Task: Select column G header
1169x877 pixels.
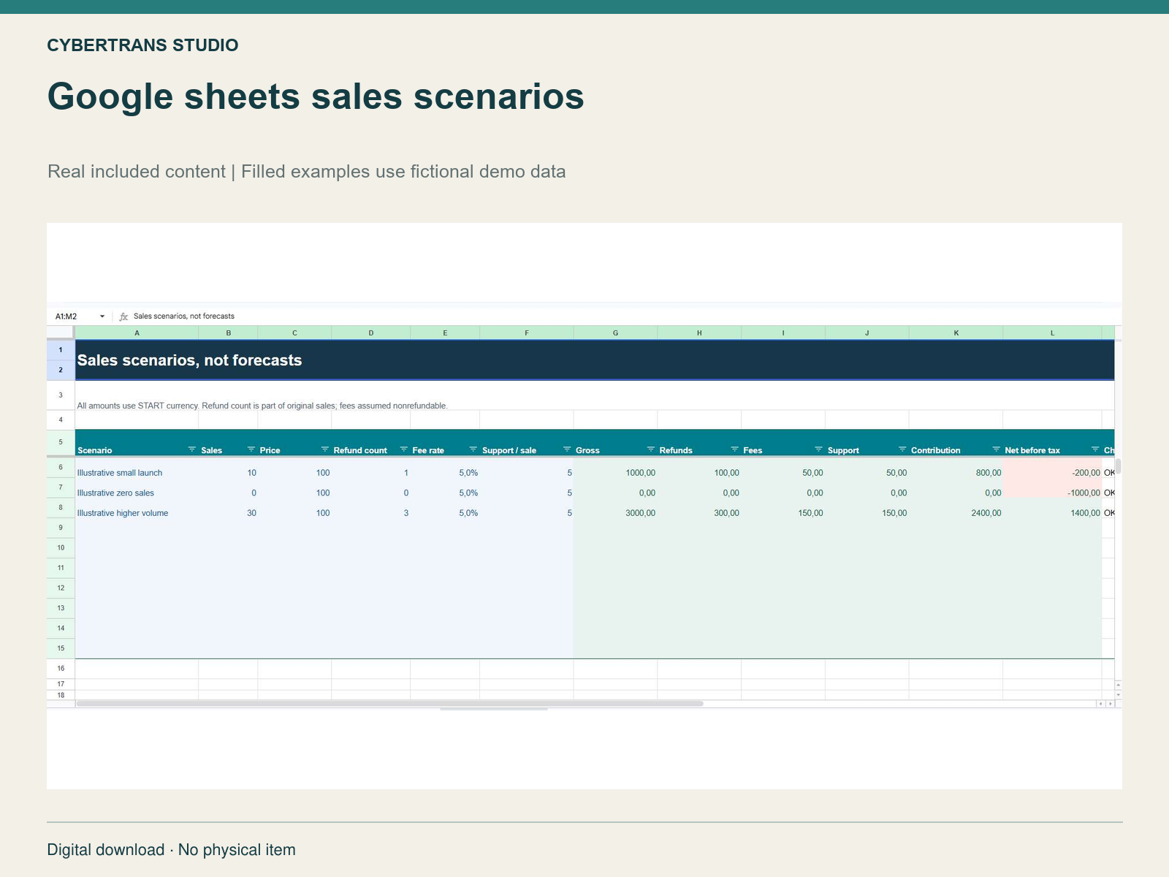Action: tap(615, 333)
